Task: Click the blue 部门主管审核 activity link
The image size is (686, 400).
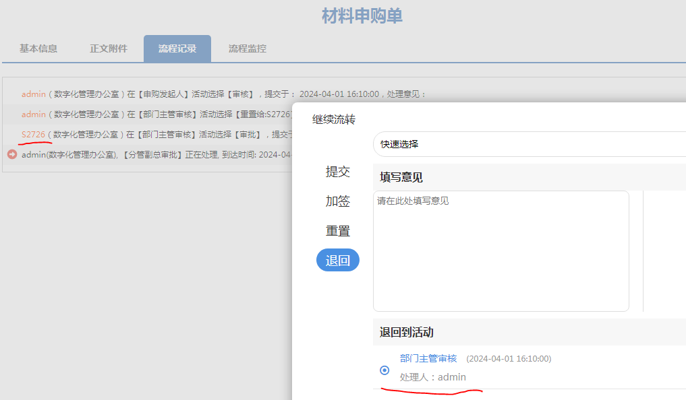Action: click(x=428, y=358)
